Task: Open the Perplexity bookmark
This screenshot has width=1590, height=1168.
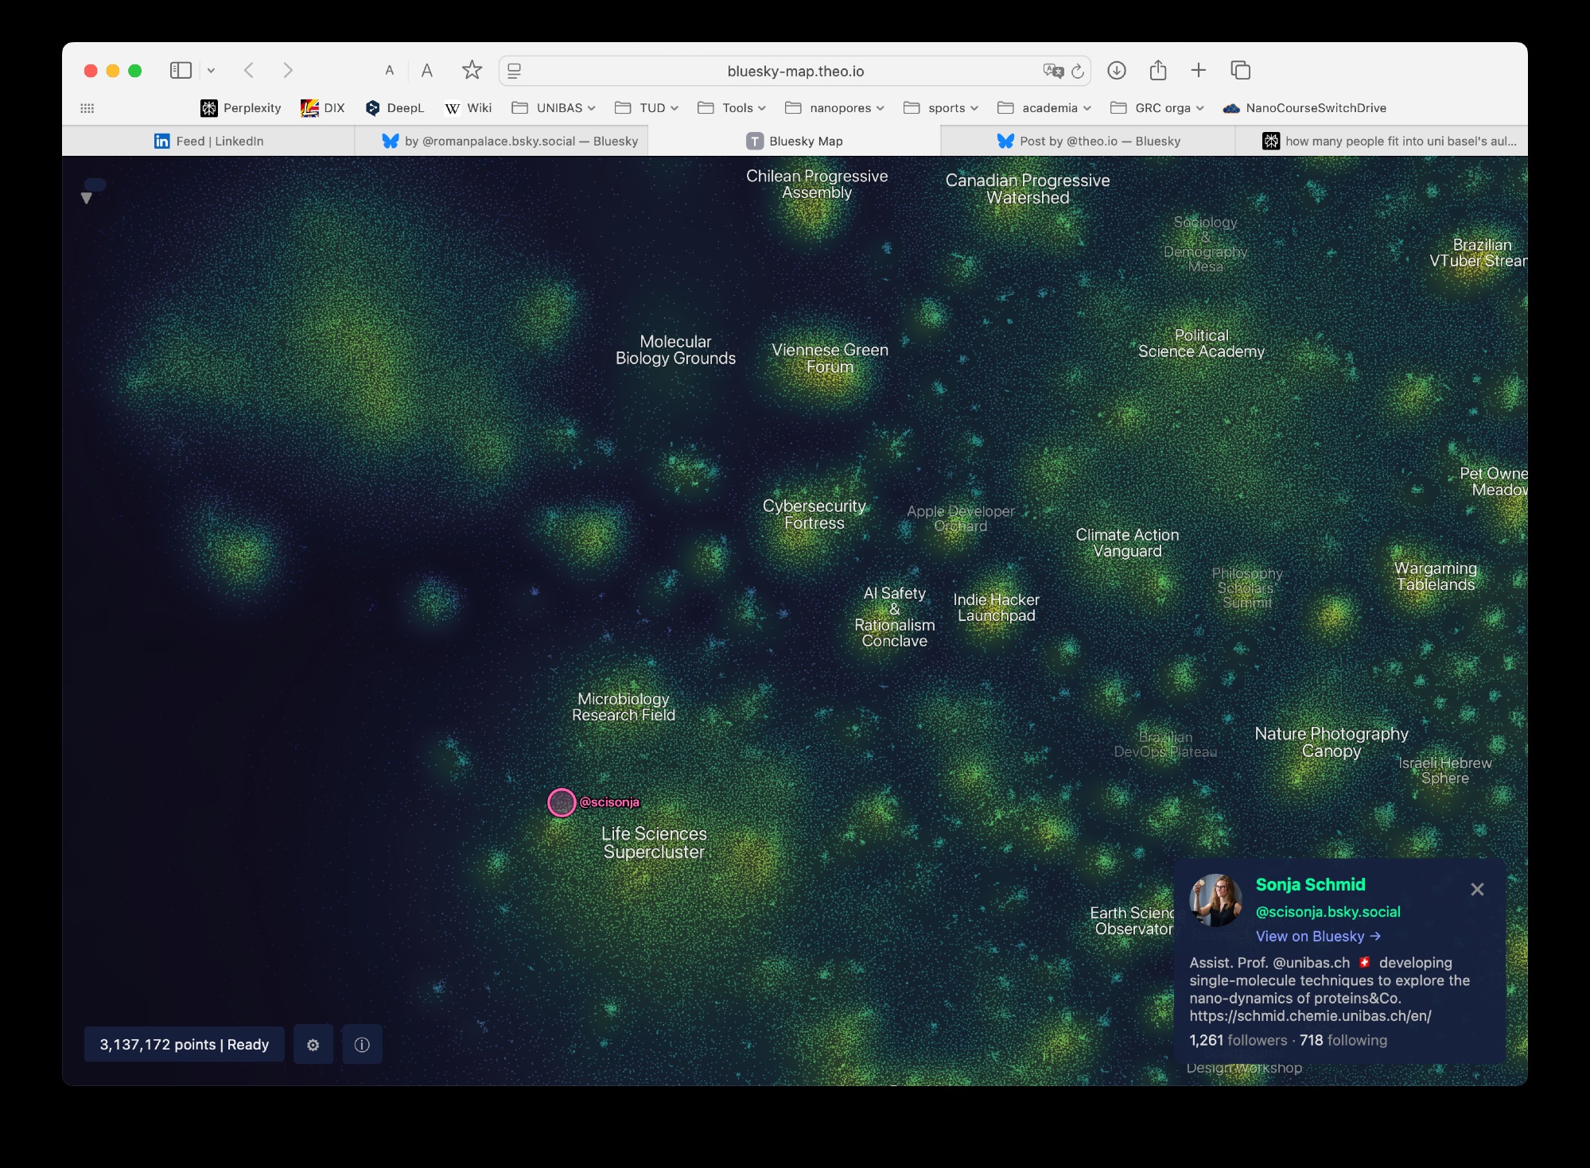Action: point(240,108)
